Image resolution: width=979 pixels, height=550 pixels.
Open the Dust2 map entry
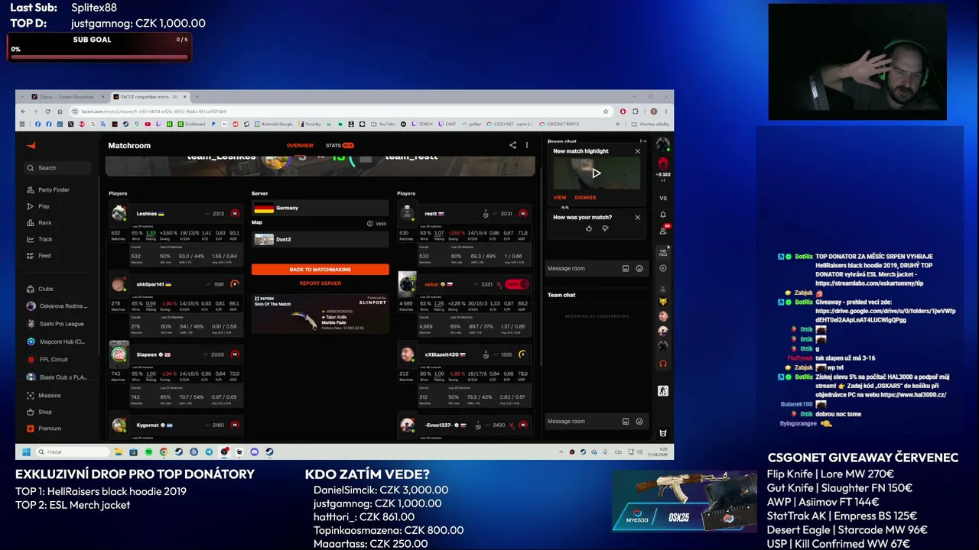(x=320, y=239)
